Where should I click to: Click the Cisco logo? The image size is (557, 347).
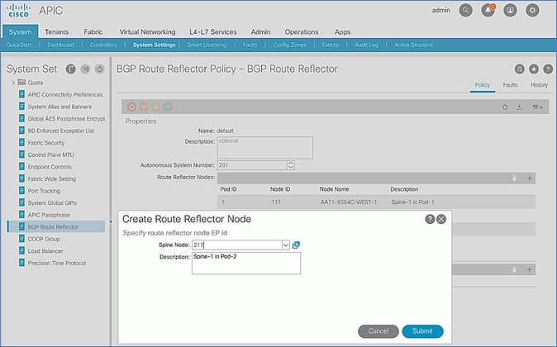tap(18, 11)
